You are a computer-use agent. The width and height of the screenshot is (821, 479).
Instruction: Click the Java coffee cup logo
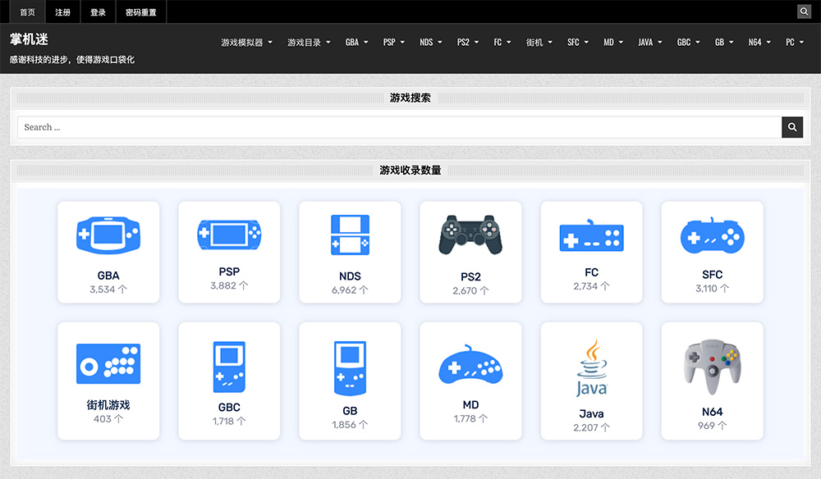[x=592, y=368]
